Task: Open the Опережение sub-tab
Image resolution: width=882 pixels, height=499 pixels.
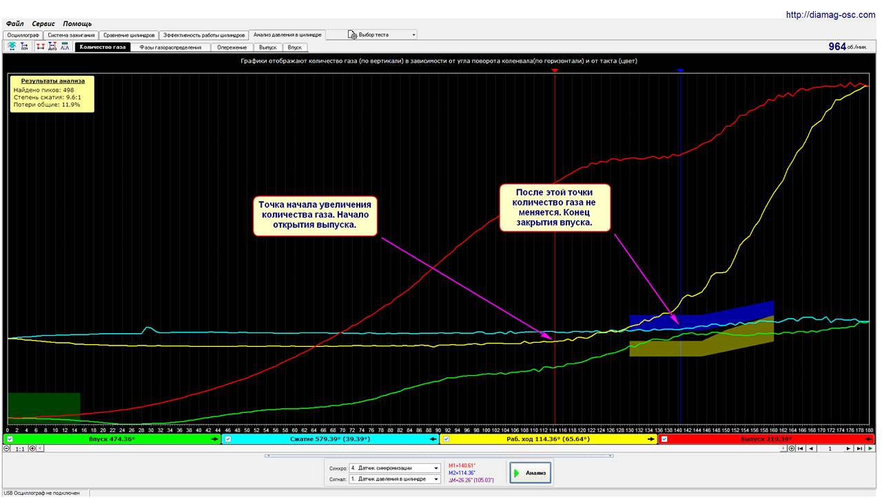Action: click(232, 47)
